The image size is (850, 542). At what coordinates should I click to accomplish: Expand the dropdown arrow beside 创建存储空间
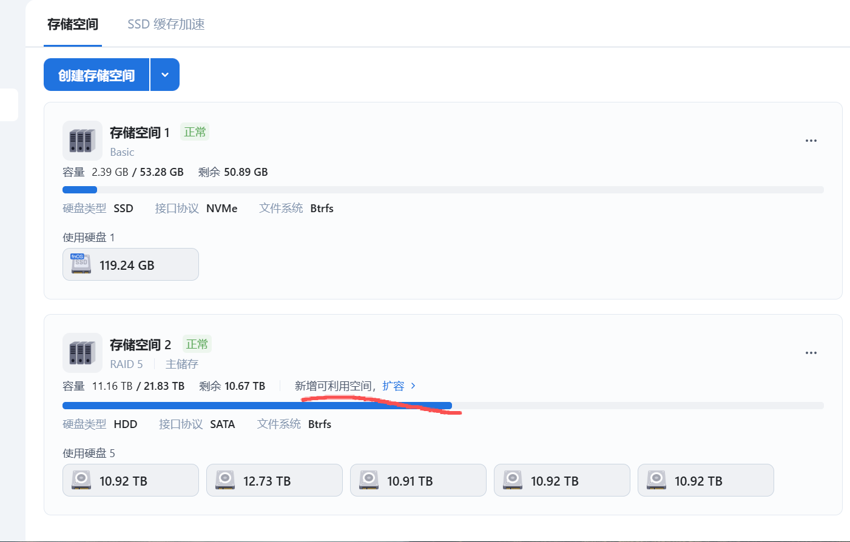click(165, 75)
